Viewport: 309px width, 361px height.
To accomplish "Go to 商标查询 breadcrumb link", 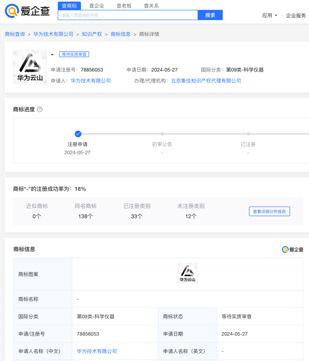I will click(x=15, y=34).
